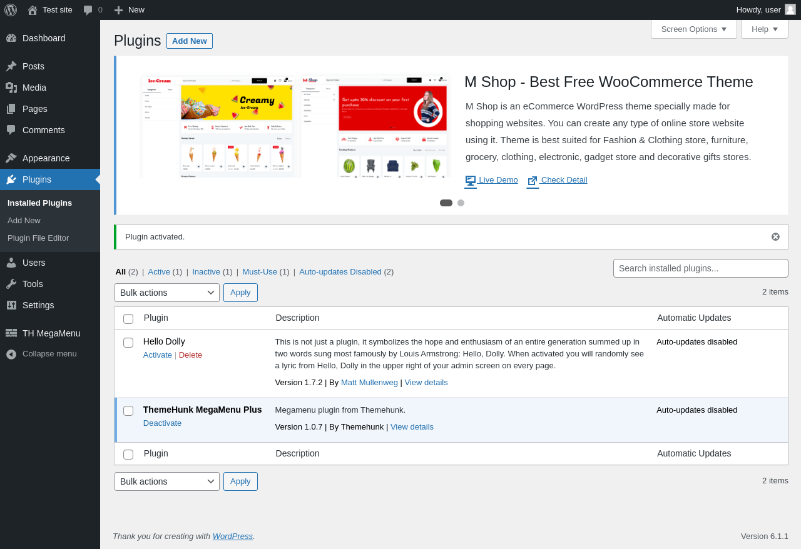
Task: Click the Users icon in sidebar
Action: pyautogui.click(x=11, y=263)
